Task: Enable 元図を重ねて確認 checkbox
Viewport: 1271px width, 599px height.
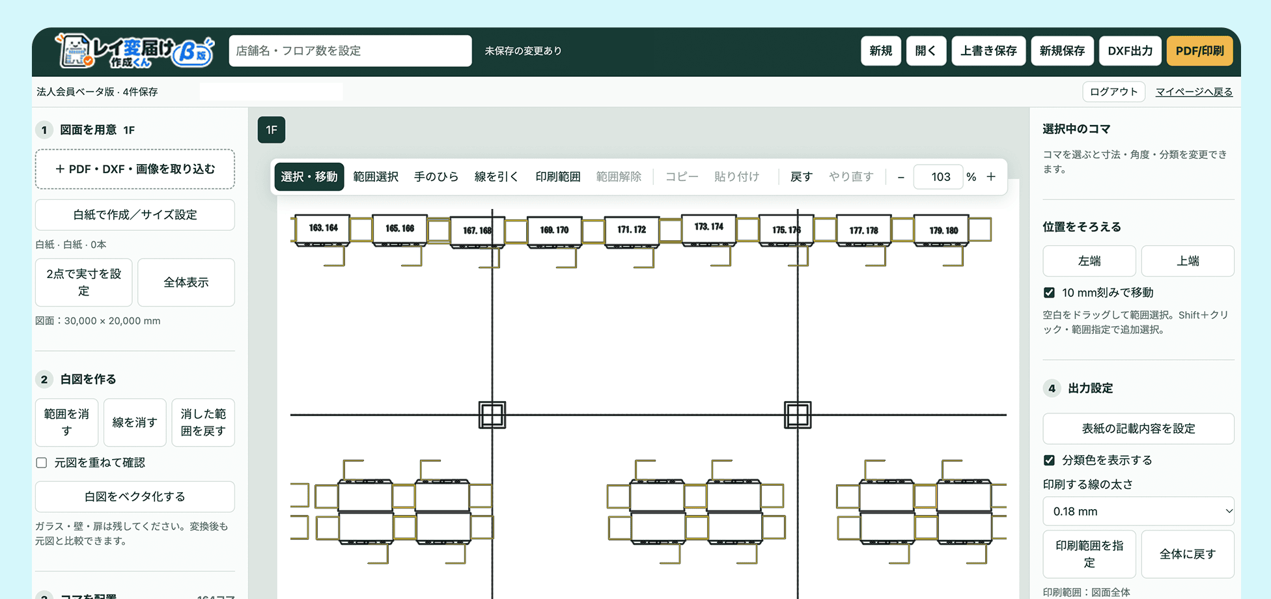Action: click(42, 463)
